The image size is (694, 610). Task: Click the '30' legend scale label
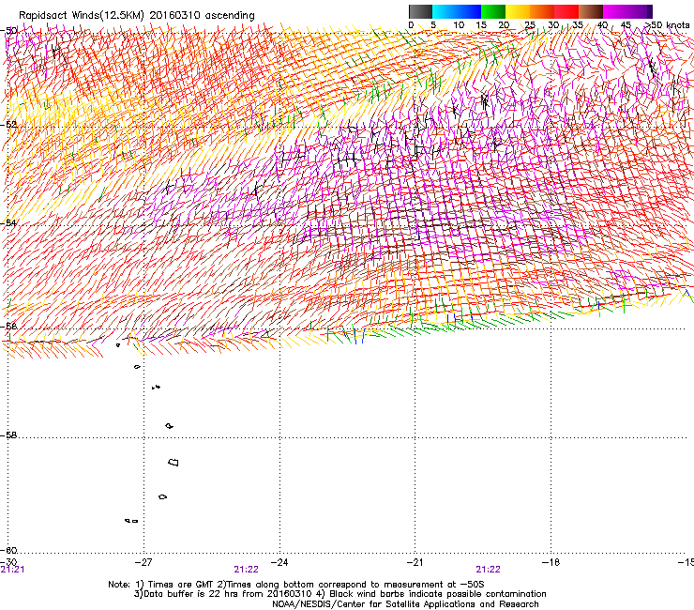(553, 24)
